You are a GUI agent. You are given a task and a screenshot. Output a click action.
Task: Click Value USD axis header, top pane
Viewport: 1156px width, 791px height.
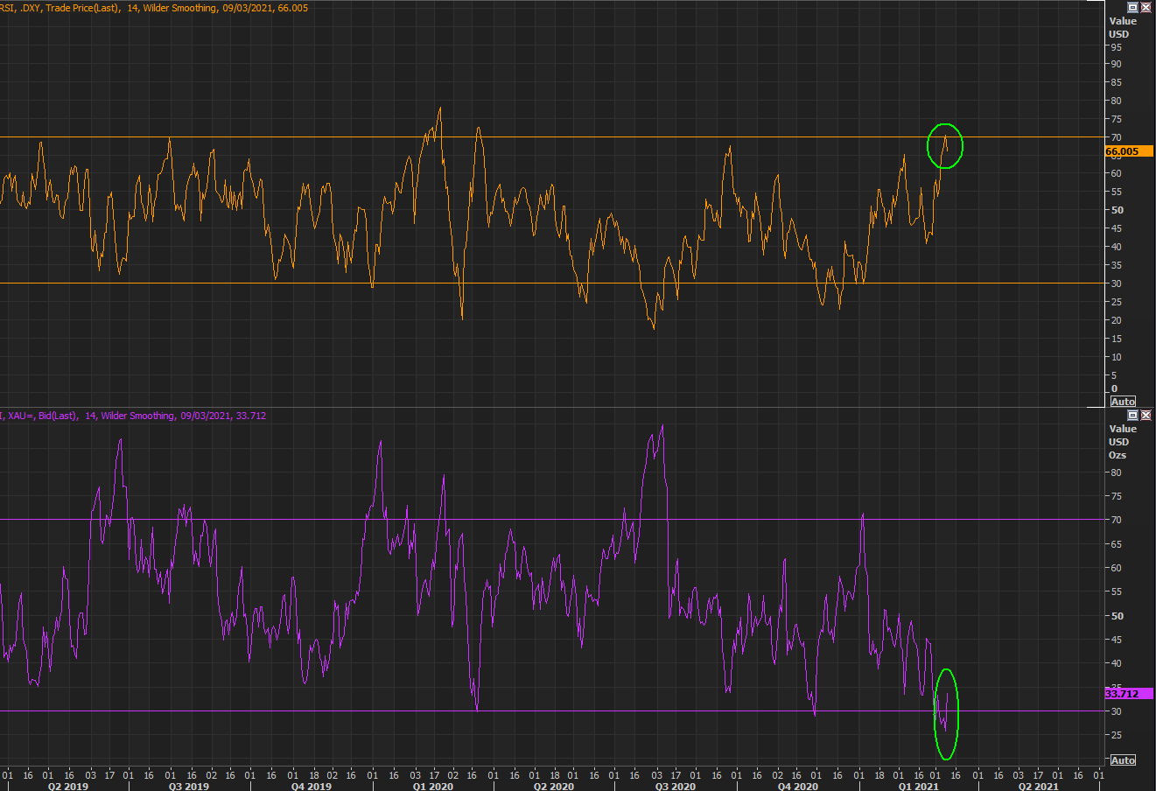pos(1122,27)
